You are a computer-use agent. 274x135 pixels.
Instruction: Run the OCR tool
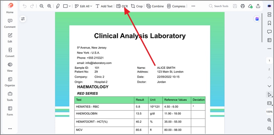122,6
